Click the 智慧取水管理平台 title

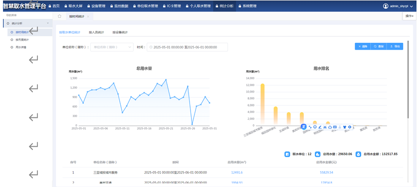(24, 6)
